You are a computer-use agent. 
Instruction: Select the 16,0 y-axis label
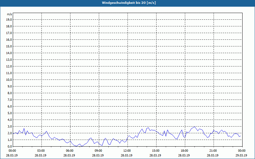click(x=9, y=39)
